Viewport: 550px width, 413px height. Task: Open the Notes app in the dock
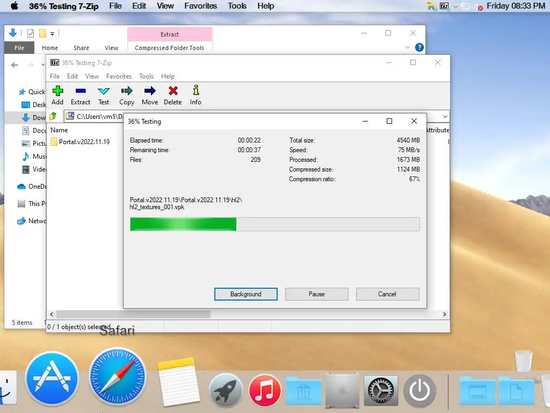click(178, 382)
